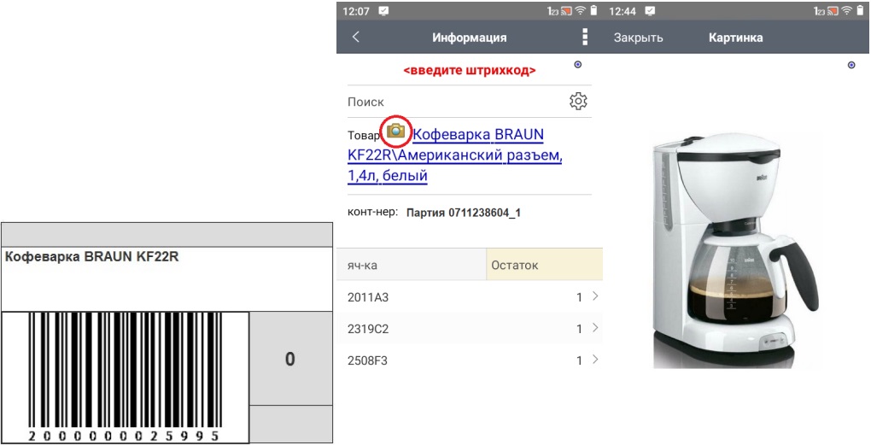Tap the Товар field label
This screenshot has width=871, height=445.
(365, 136)
